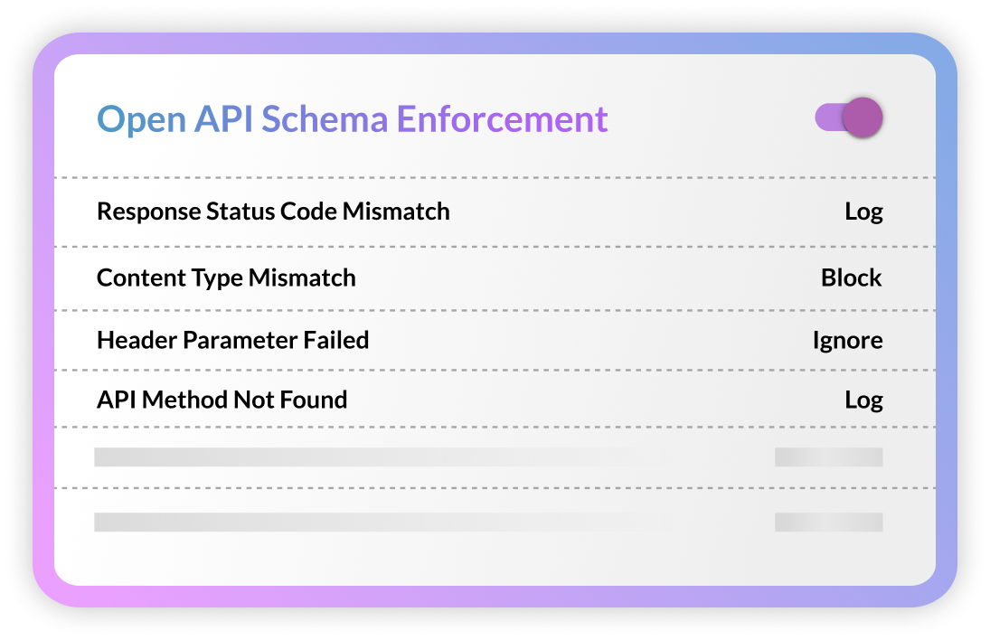Open the Ignore action for Header Parameter Failed
This screenshot has width=990, height=640.
847,341
